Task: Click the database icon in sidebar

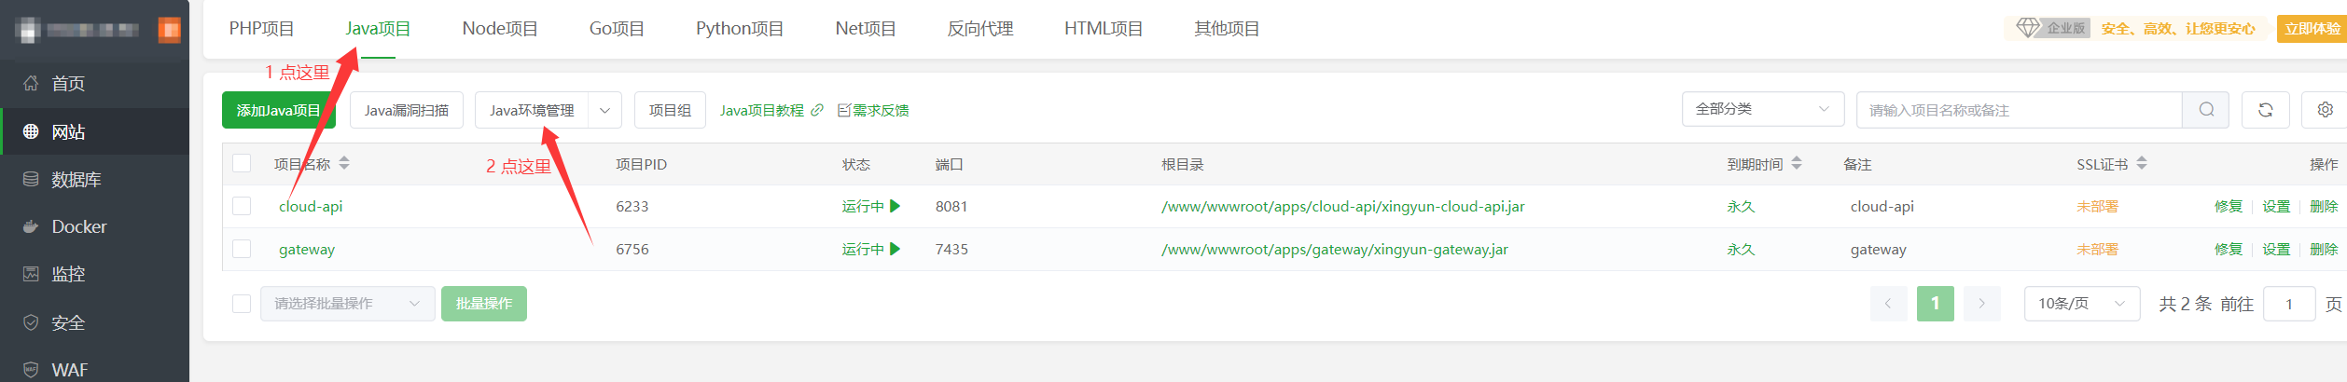Action: 31,179
